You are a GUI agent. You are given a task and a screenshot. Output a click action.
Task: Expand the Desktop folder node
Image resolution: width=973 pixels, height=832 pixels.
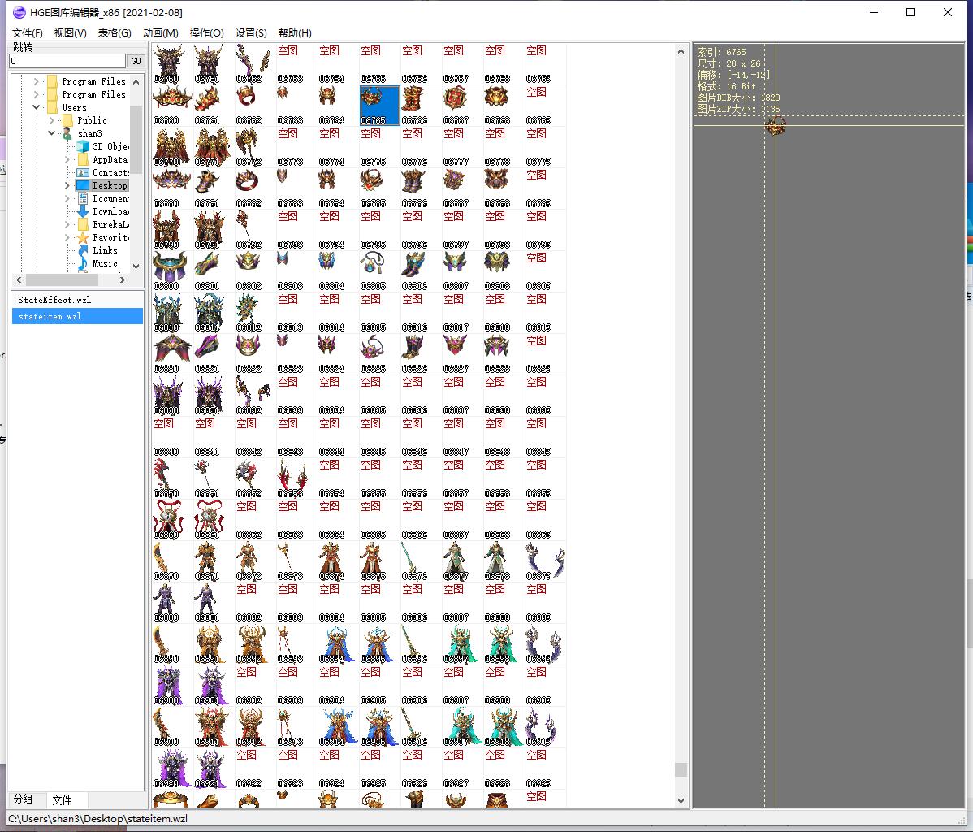(x=67, y=185)
